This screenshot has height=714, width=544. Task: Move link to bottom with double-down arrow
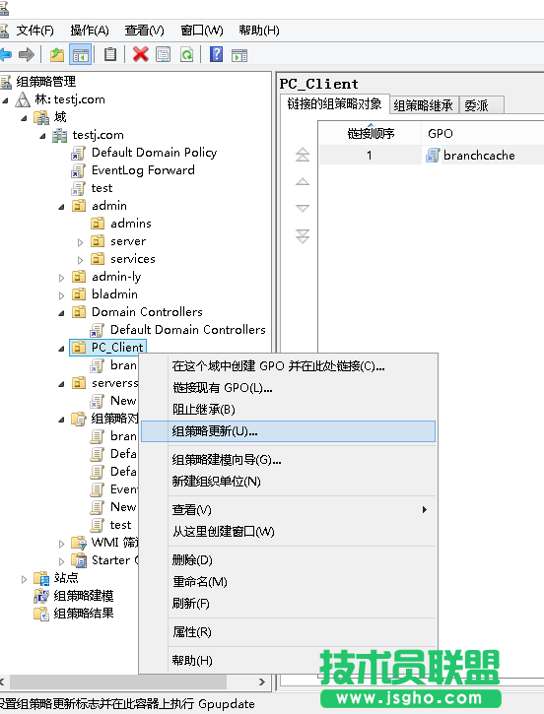pos(303,236)
